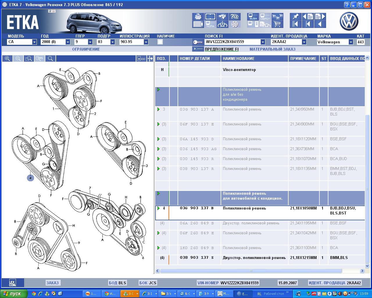
Task: Click the illustration position boxes icon
Action: (x=141, y=58)
